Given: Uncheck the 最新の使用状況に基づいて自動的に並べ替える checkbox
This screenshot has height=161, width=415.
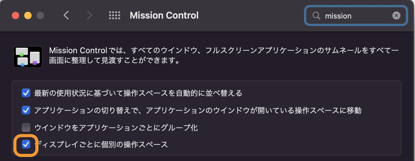Looking at the screenshot, I should pos(26,93).
